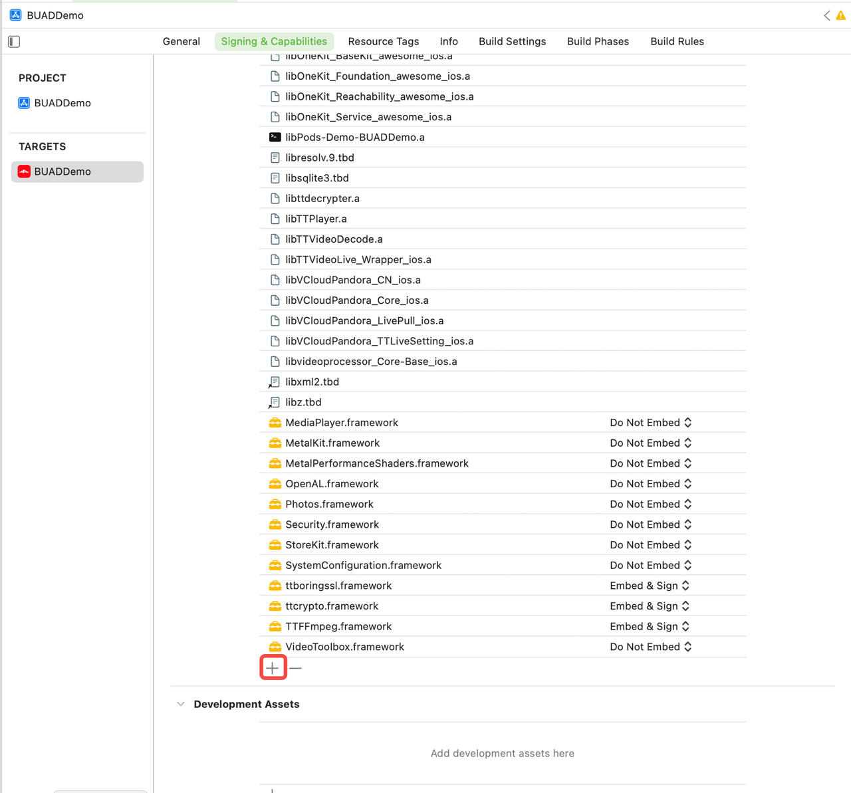Click the MetalKit.framework toolbox icon

click(x=275, y=443)
